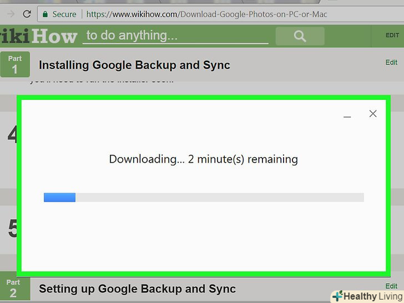Image resolution: width=404 pixels, height=303 pixels.
Task: Click the green Secure padlock icon
Action: click(46, 13)
